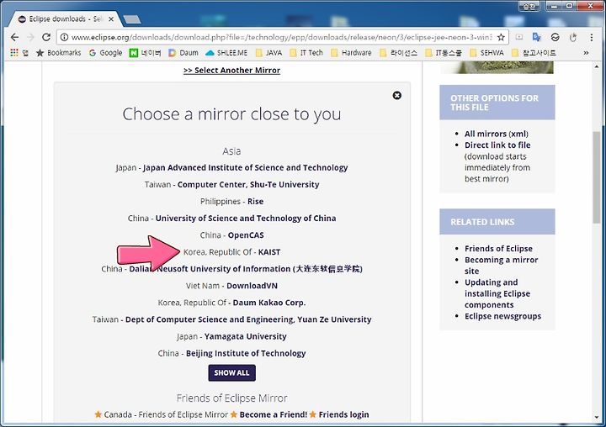606x427 pixels.
Task: Open the Google Translate extension icon
Action: tap(536, 37)
